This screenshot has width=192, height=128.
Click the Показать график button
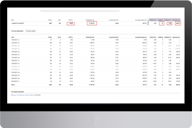click(31, 31)
